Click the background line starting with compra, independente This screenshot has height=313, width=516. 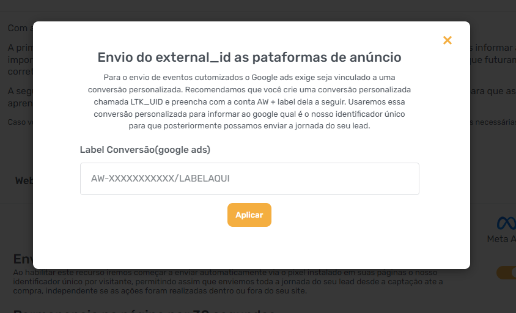coord(160,291)
